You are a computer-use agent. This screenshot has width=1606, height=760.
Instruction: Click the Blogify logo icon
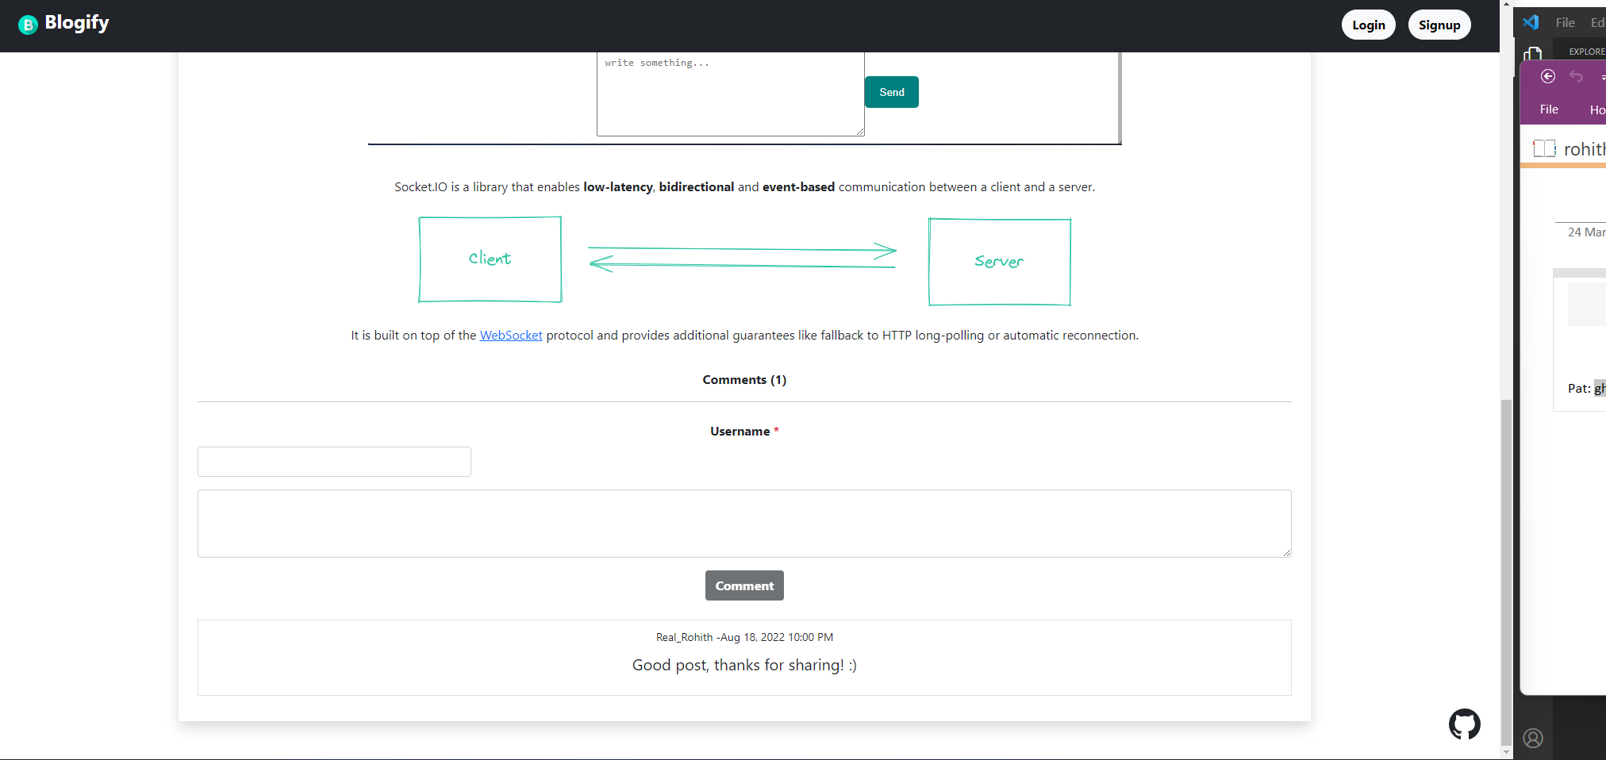click(29, 25)
